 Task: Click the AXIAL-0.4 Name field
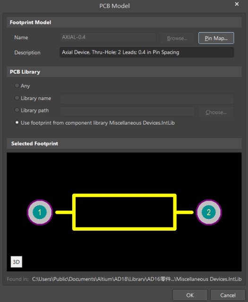(x=108, y=37)
